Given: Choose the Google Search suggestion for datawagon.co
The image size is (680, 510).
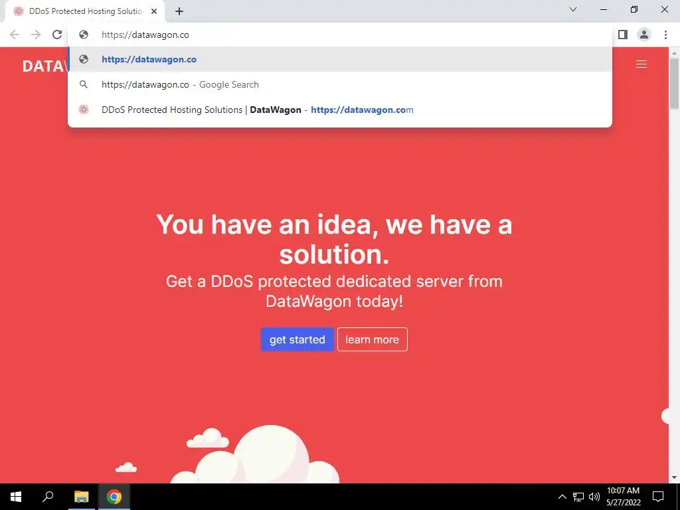Looking at the screenshot, I should tap(340, 84).
